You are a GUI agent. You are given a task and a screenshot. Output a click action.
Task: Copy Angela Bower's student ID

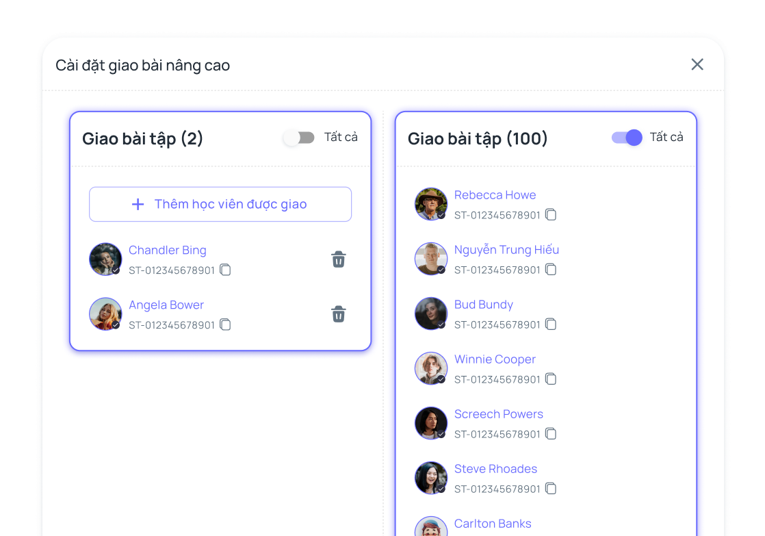[x=225, y=324]
